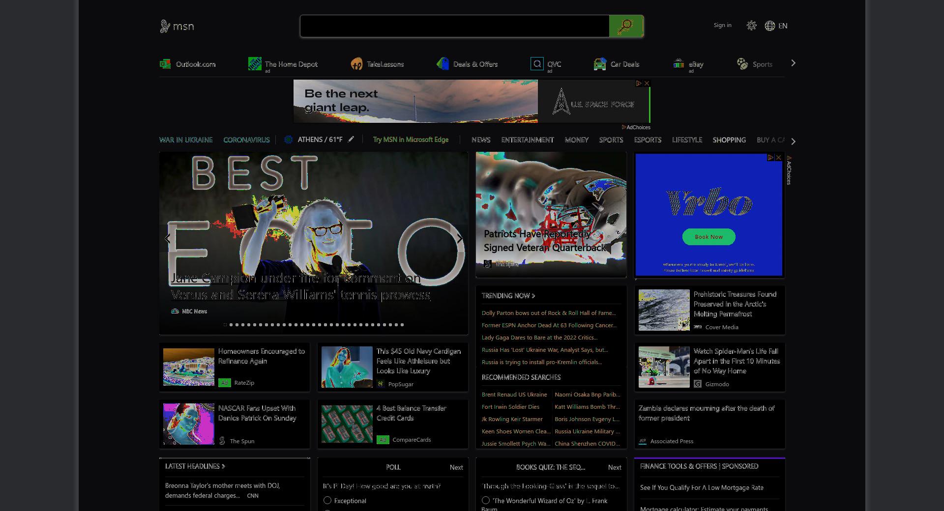Open the eBay shortcut icon
The image size is (944, 511).
[678, 64]
